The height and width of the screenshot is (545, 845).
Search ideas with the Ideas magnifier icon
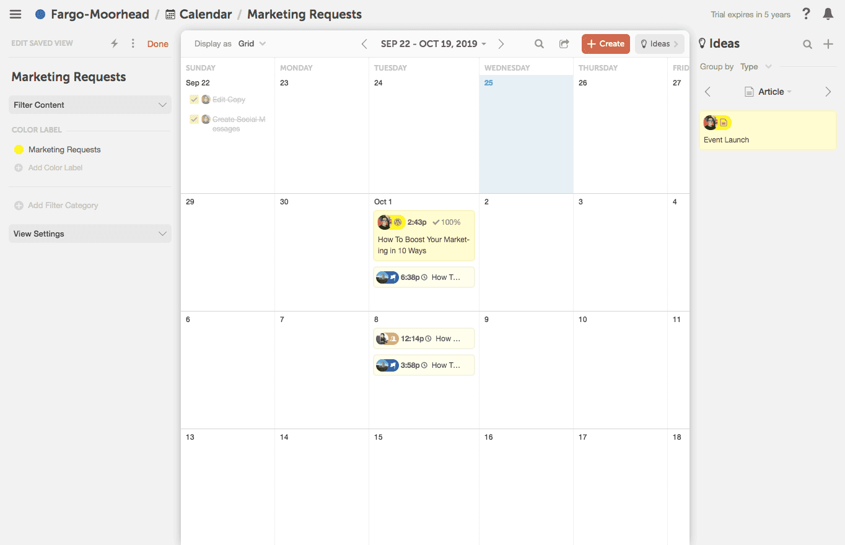point(807,44)
